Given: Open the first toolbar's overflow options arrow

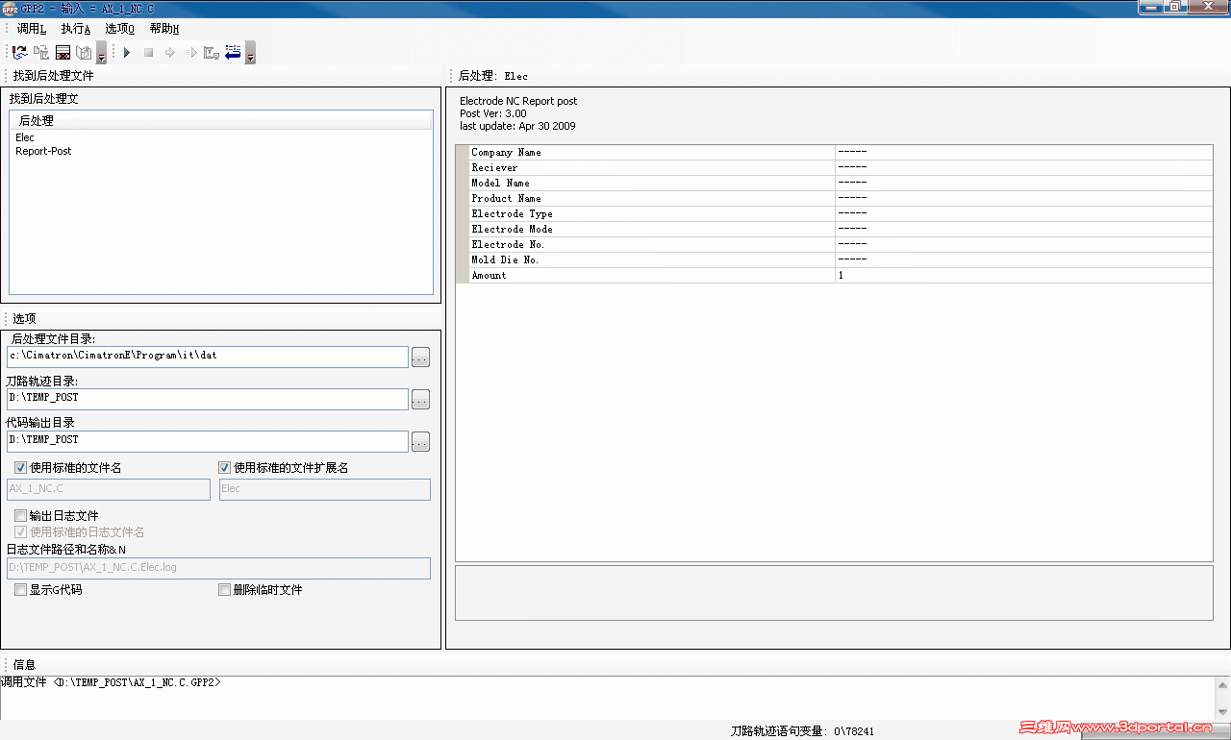Looking at the screenshot, I should click(101, 53).
